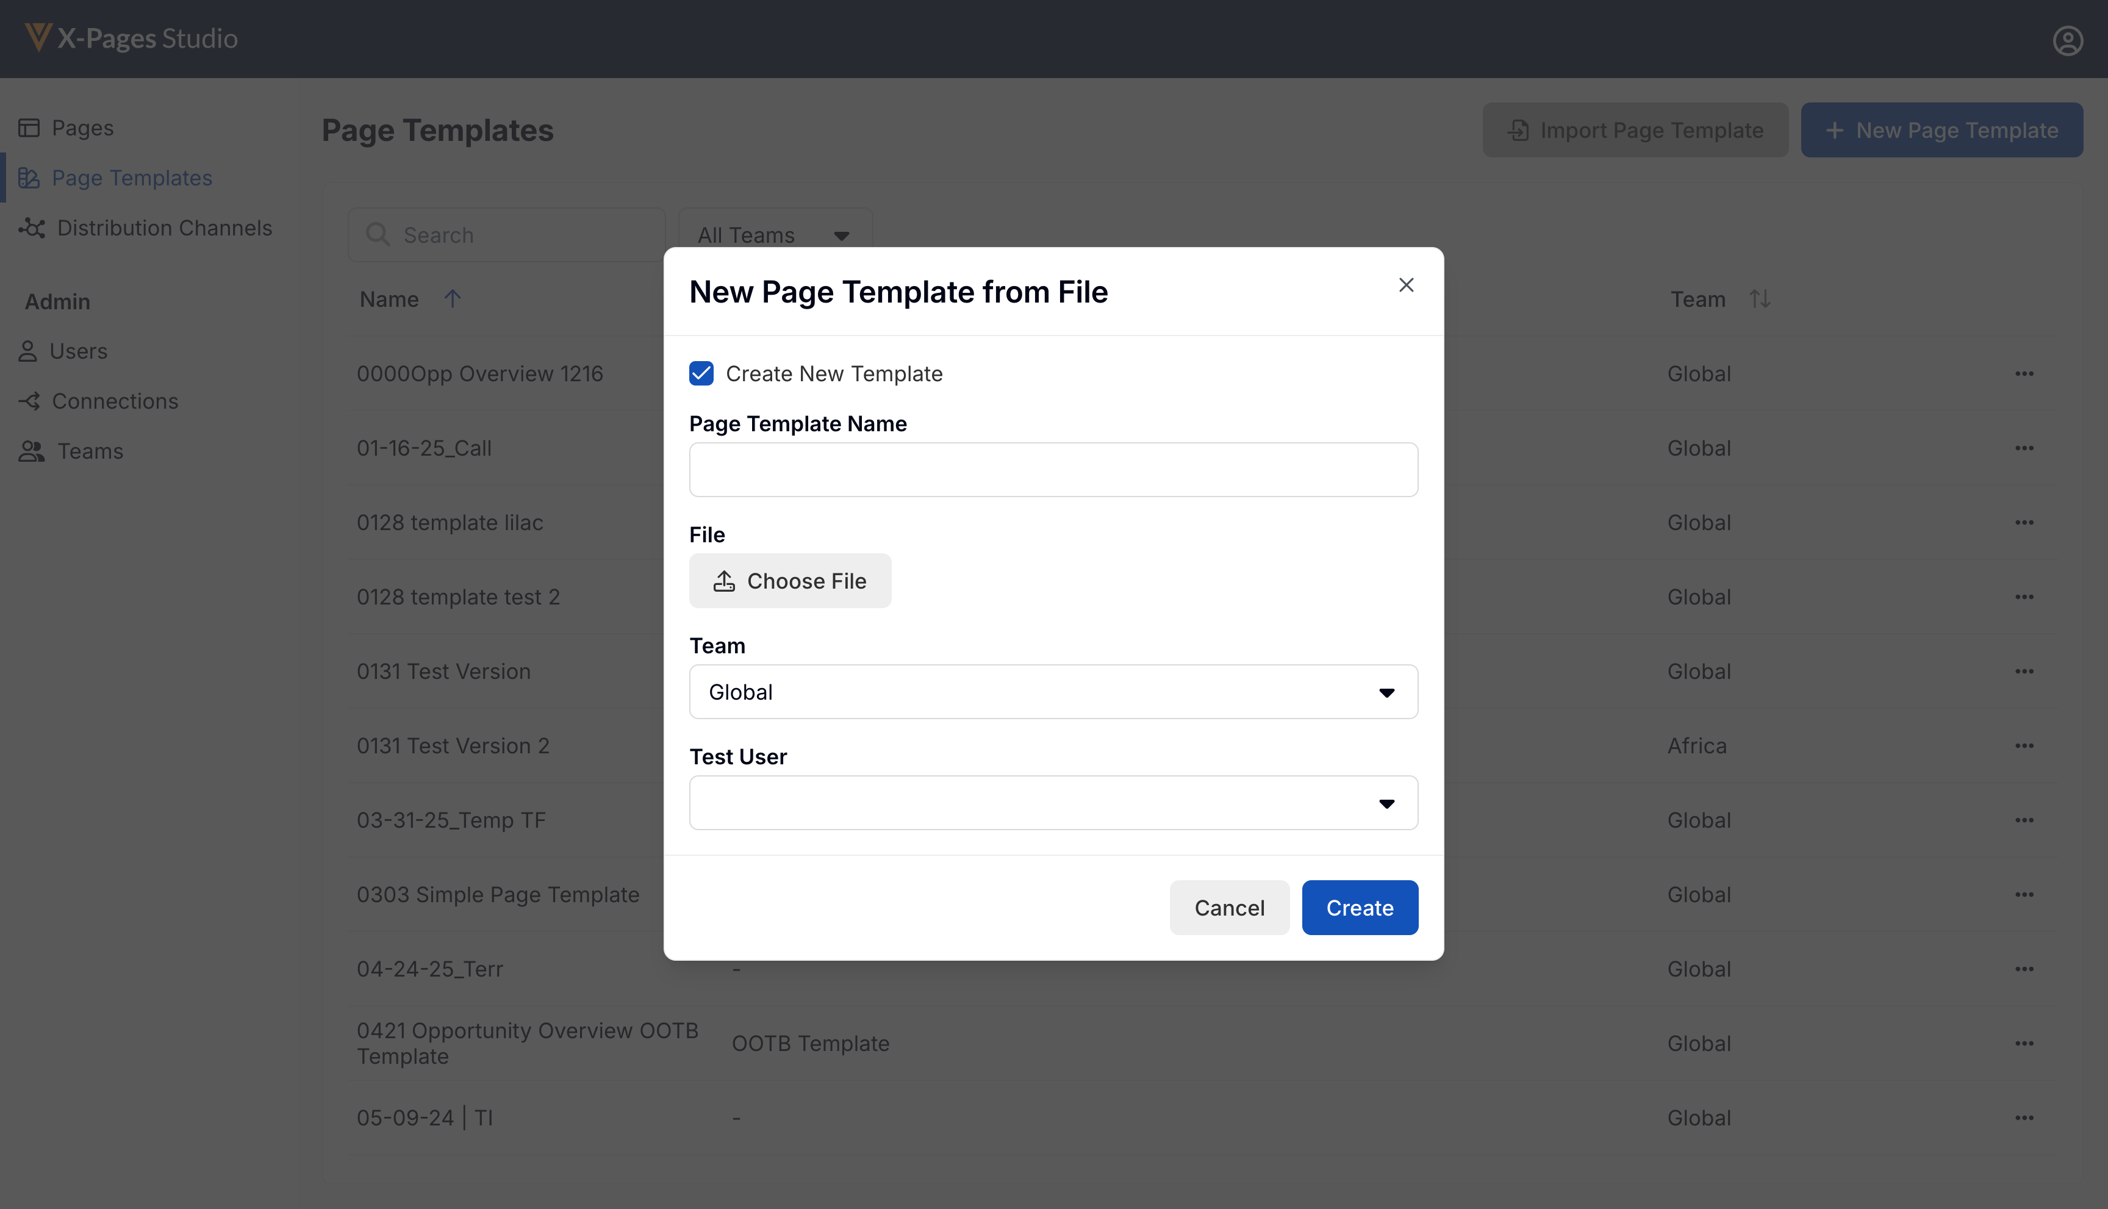Image resolution: width=2108 pixels, height=1209 pixels.
Task: Open the Pages sidebar item
Action: 82,128
